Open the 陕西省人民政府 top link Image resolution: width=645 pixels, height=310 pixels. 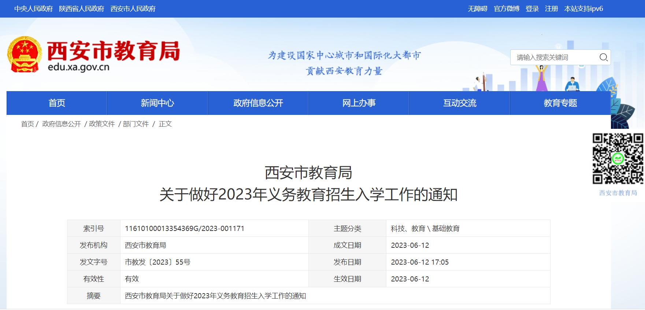82,9
